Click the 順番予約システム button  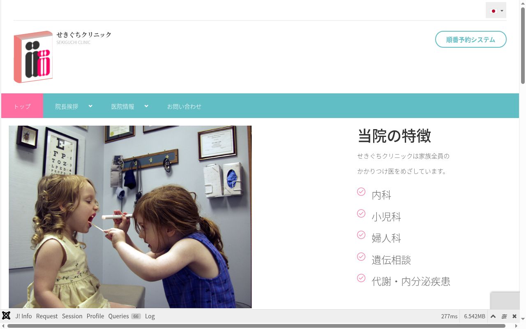pos(471,39)
